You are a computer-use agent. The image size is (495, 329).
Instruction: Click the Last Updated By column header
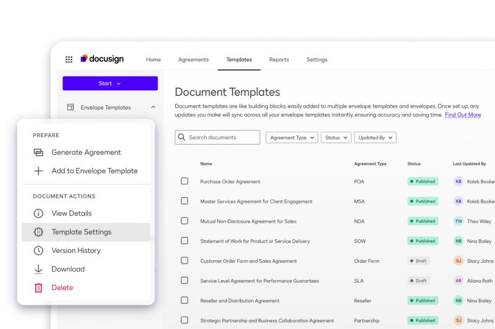[469, 164]
